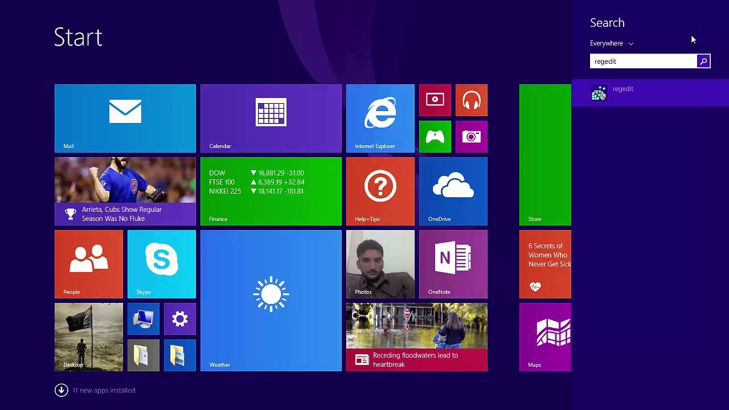The height and width of the screenshot is (410, 729).
Task: Open the Help+Tips tile
Action: tap(380, 191)
